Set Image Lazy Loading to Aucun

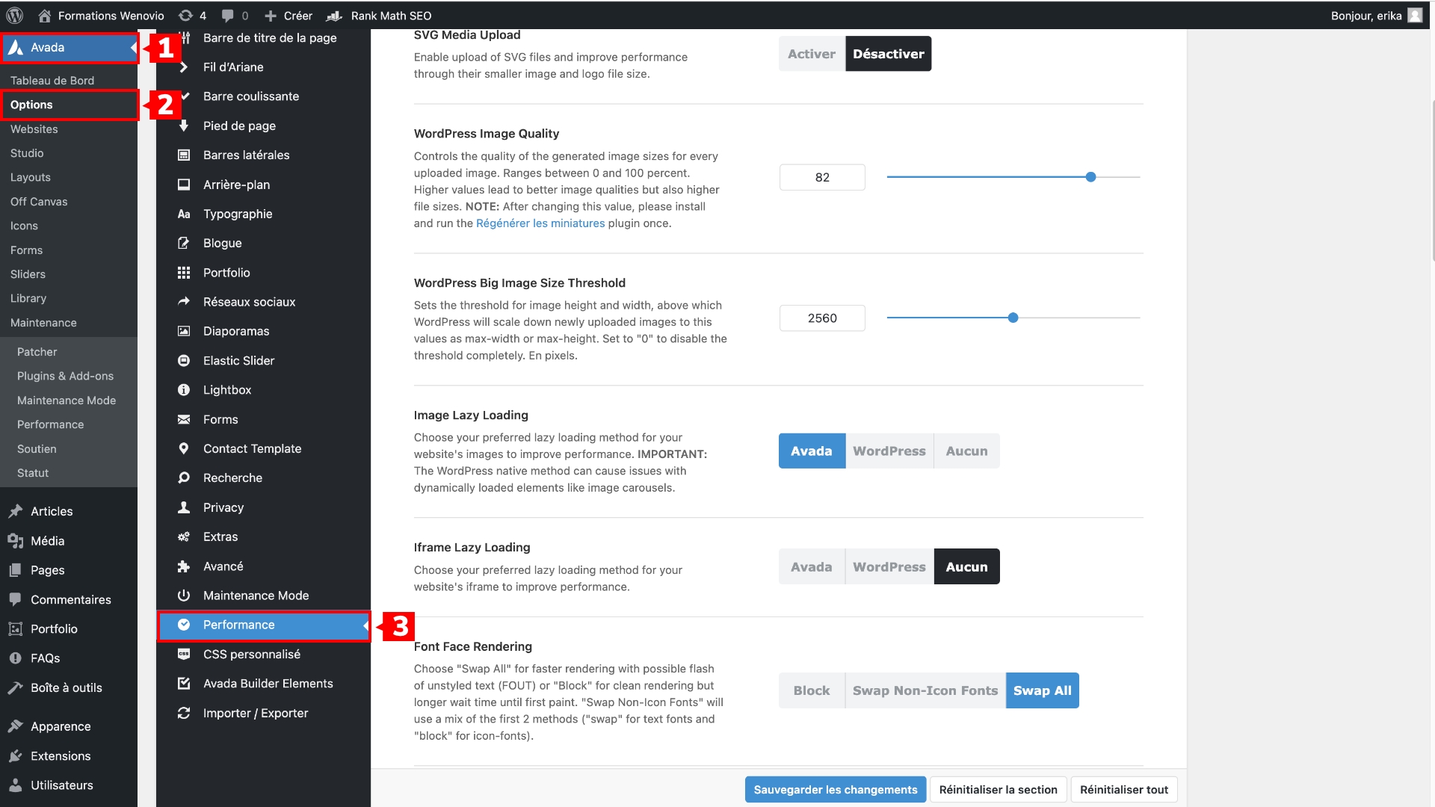click(966, 451)
